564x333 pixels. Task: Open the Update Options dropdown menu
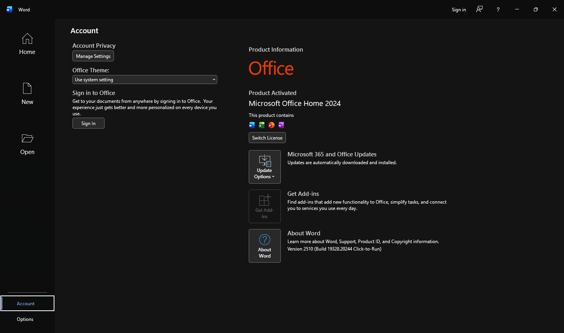[265, 167]
